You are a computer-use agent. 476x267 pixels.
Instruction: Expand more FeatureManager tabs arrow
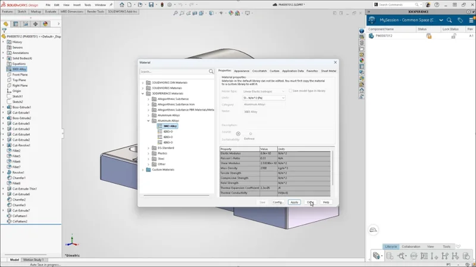pyautogui.click(x=58, y=24)
